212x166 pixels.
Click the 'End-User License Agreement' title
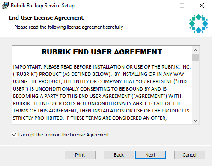(x=46, y=18)
